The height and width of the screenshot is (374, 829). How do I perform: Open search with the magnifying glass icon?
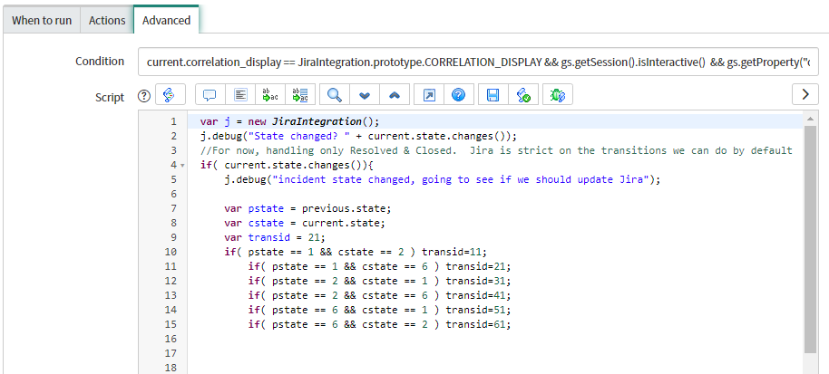click(x=334, y=95)
